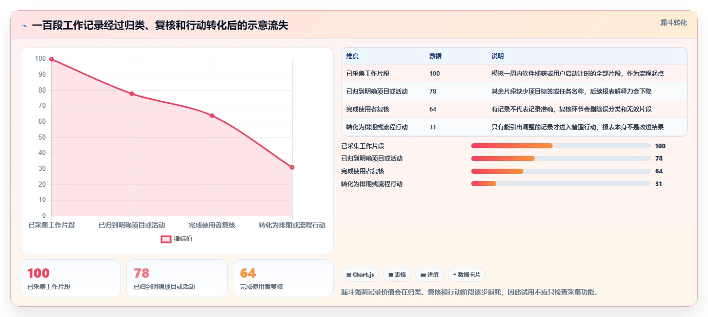Select the 表格 chip
Viewport: 708px width, 317px height.
tap(397, 275)
